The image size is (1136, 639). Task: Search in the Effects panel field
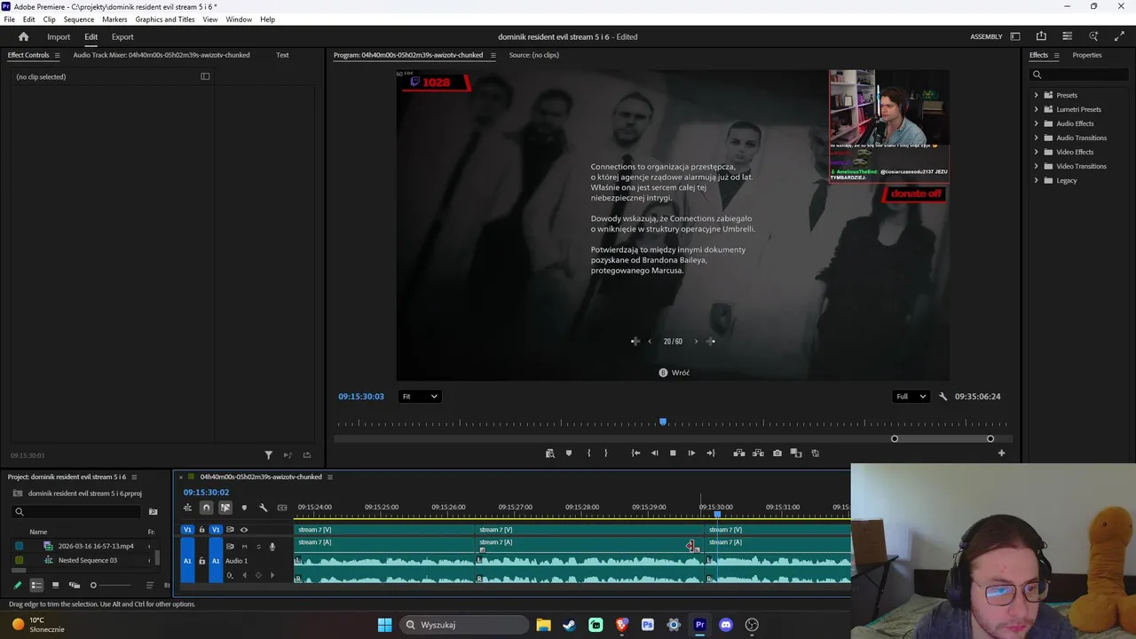pyautogui.click(x=1078, y=75)
